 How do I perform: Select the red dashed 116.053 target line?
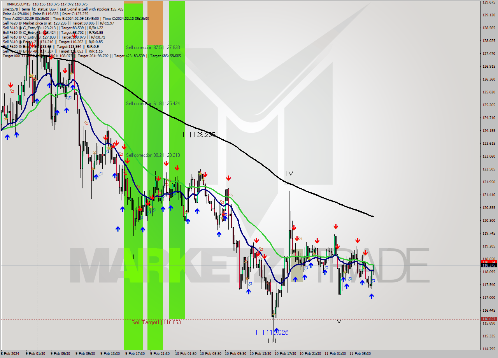(240, 319)
